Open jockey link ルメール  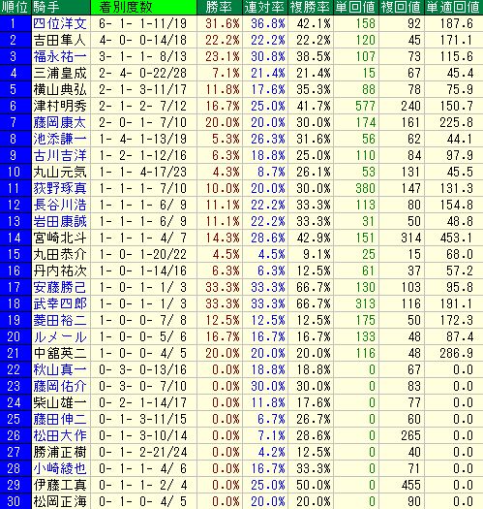tap(60, 337)
